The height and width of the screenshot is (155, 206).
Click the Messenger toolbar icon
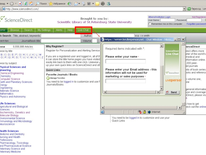[x=108, y=4]
